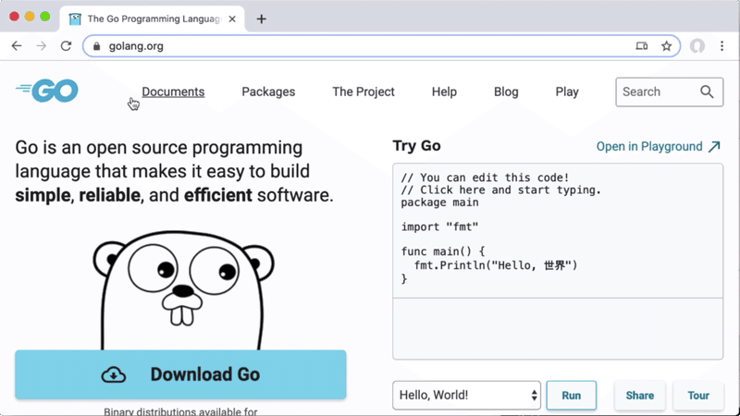
Task: Open the Help page
Action: click(x=444, y=92)
